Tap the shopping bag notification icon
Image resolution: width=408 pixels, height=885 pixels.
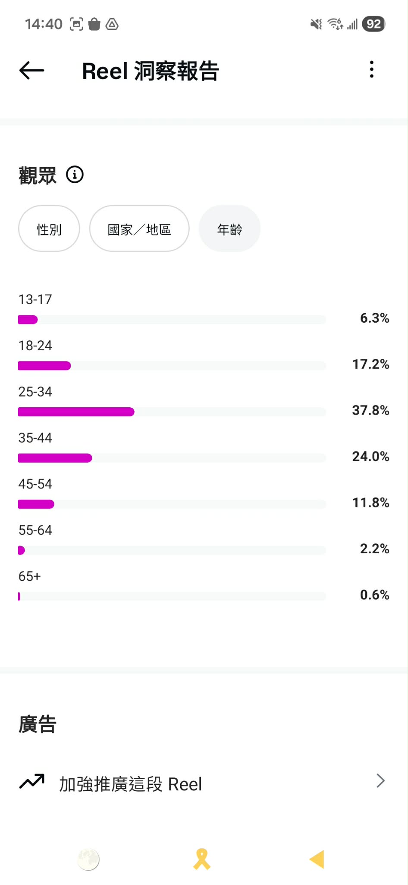tap(94, 24)
